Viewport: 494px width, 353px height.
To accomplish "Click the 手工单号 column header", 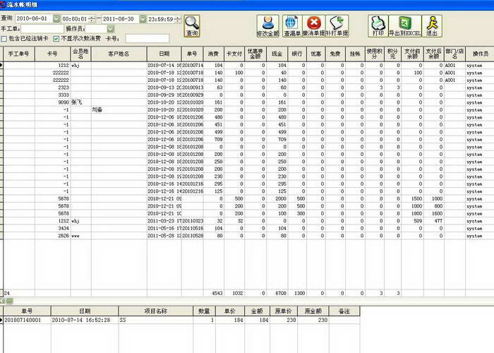I will click(19, 54).
